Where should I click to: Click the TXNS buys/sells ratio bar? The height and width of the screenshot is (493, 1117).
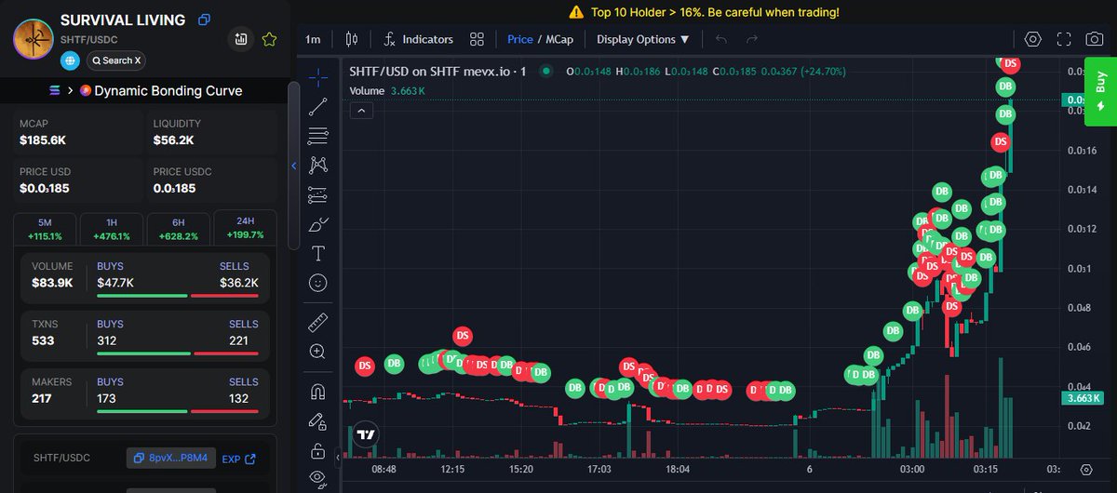tap(178, 353)
